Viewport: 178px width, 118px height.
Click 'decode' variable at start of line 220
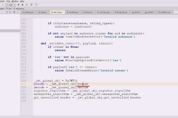(39, 87)
